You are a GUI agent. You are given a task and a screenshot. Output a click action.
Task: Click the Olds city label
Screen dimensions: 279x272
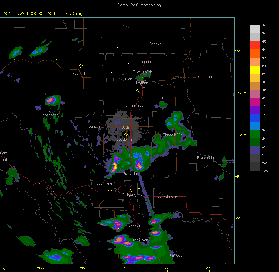click(x=126, y=127)
